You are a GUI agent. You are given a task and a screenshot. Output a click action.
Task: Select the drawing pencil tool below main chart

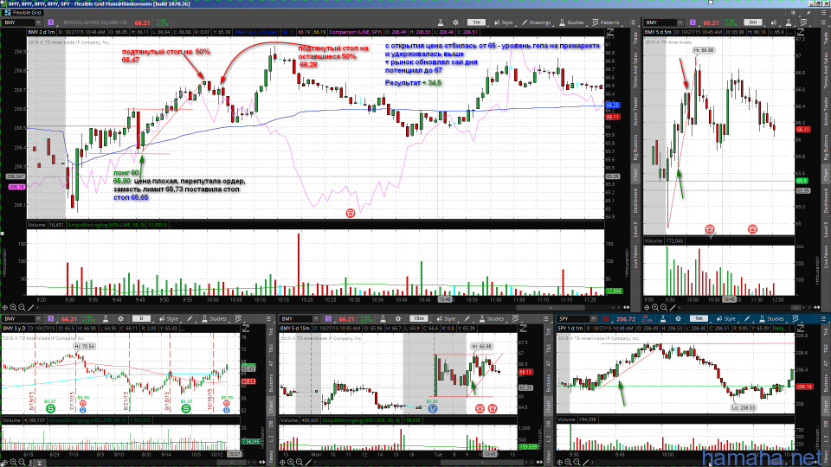pos(31,307)
